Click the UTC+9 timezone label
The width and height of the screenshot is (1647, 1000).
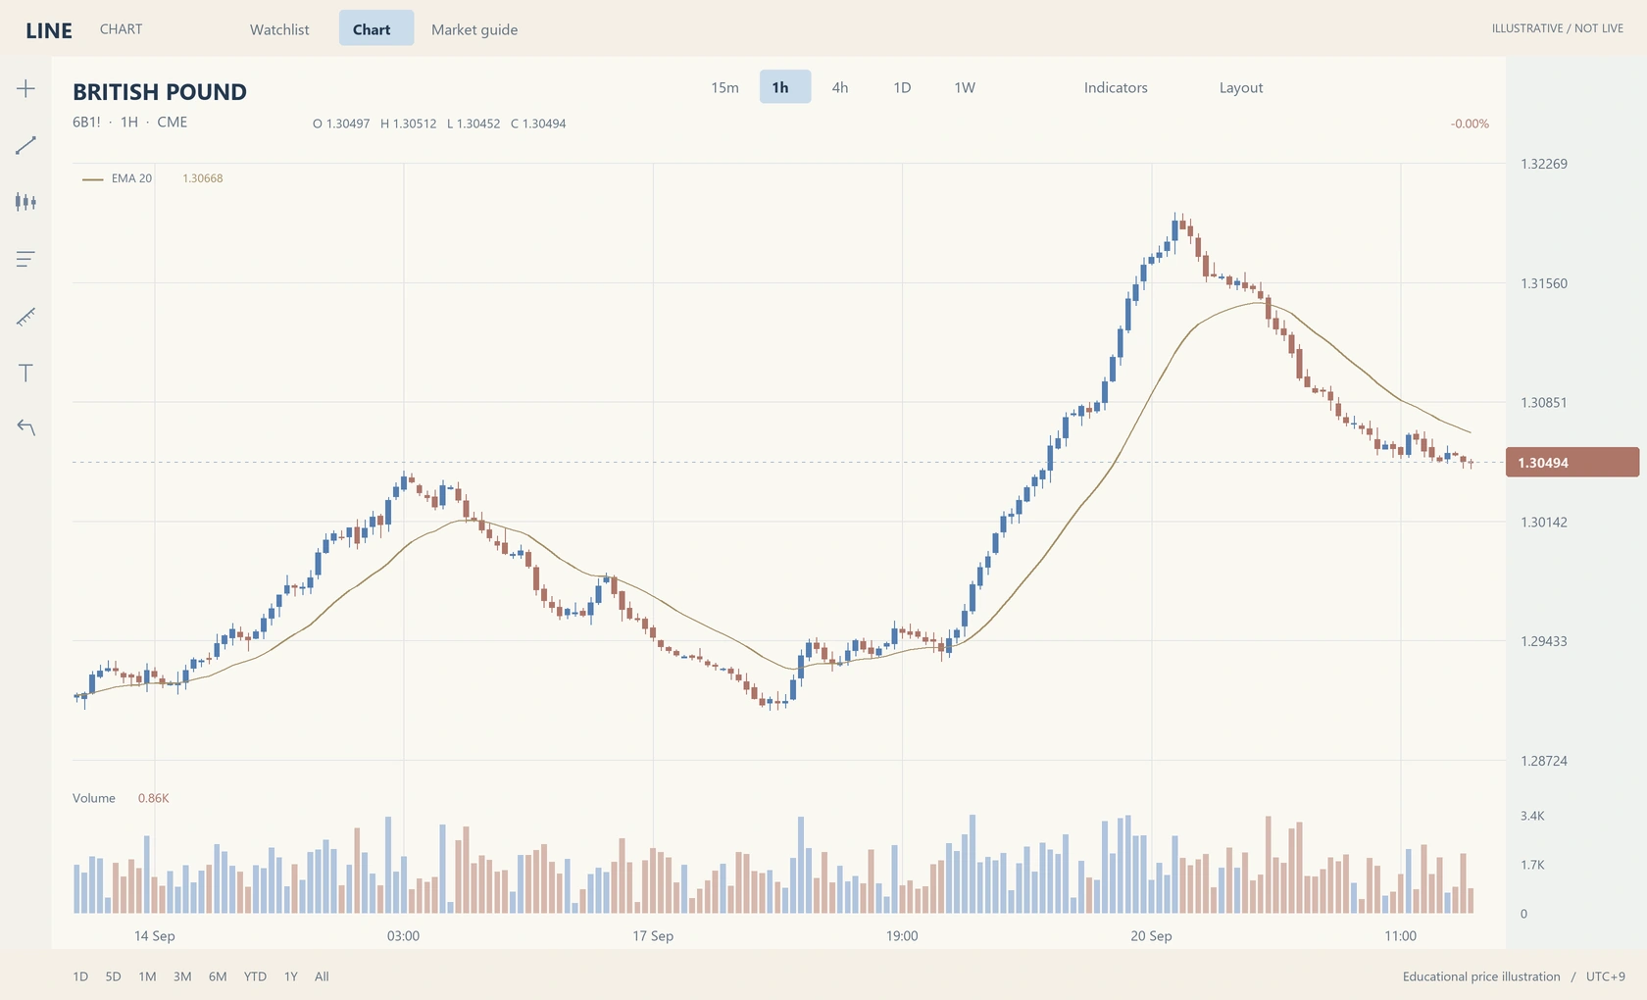[1605, 976]
